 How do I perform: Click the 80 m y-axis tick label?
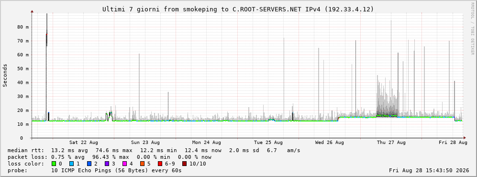coord(23,27)
